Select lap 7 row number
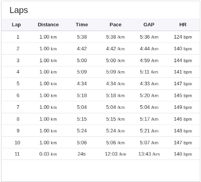This screenshot has width=201, height=182. (18, 107)
